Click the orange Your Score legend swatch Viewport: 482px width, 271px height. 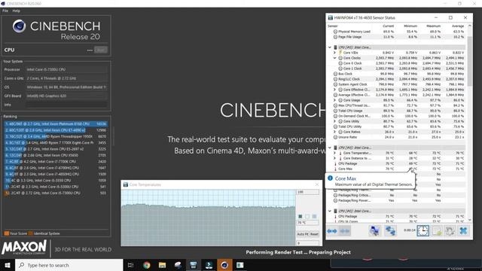[7, 233]
